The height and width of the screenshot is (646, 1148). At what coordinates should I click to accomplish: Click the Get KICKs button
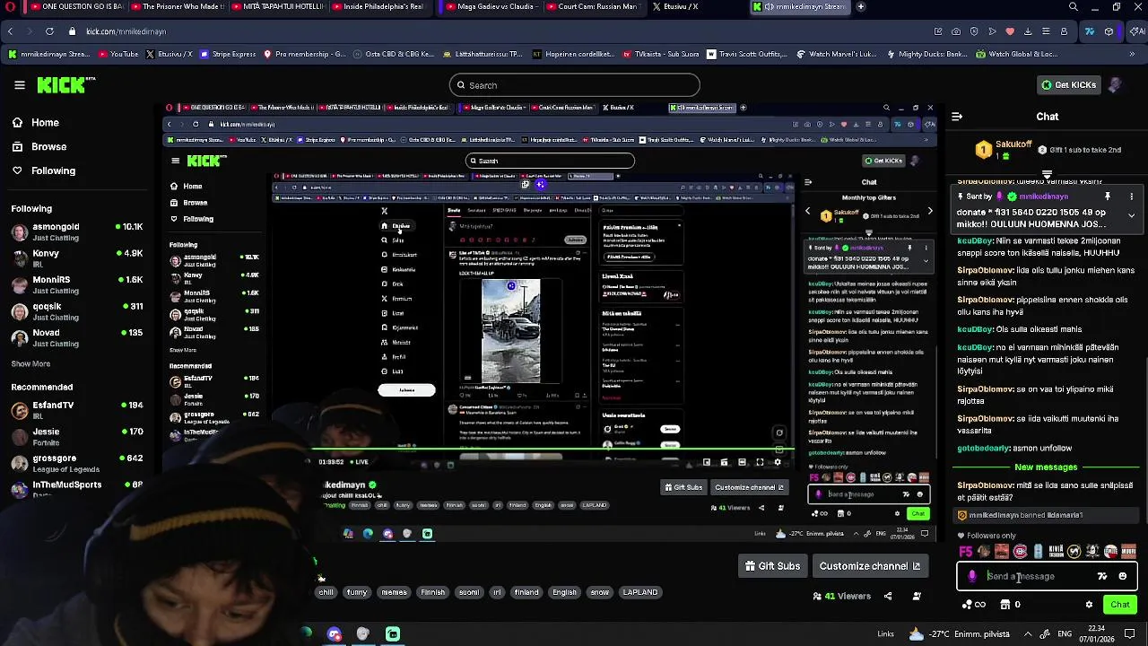pyautogui.click(x=1068, y=85)
